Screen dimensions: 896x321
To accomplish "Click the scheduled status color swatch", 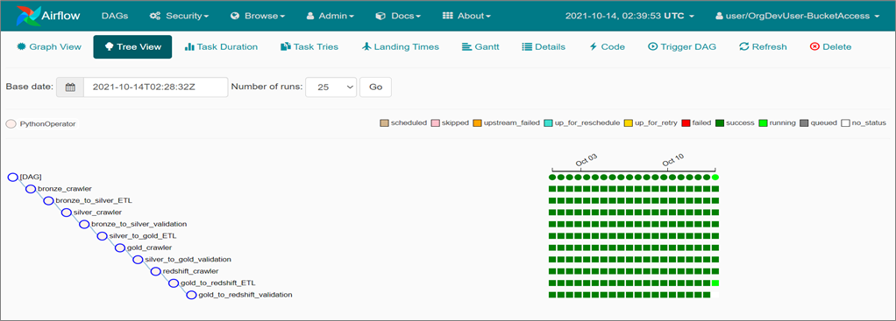I will coord(384,122).
